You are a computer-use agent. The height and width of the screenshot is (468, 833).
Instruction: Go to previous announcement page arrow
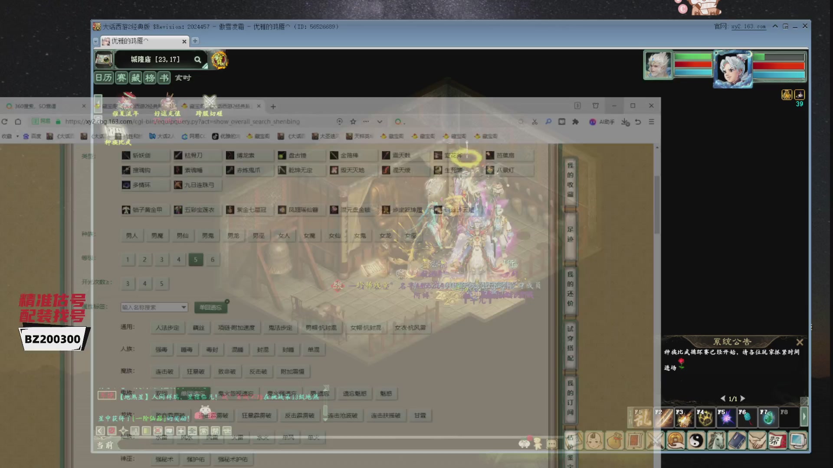723,399
